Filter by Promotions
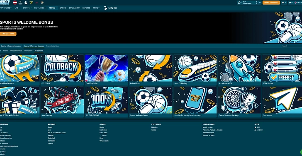Screen dimensions: 302x156 coord(28,51)
